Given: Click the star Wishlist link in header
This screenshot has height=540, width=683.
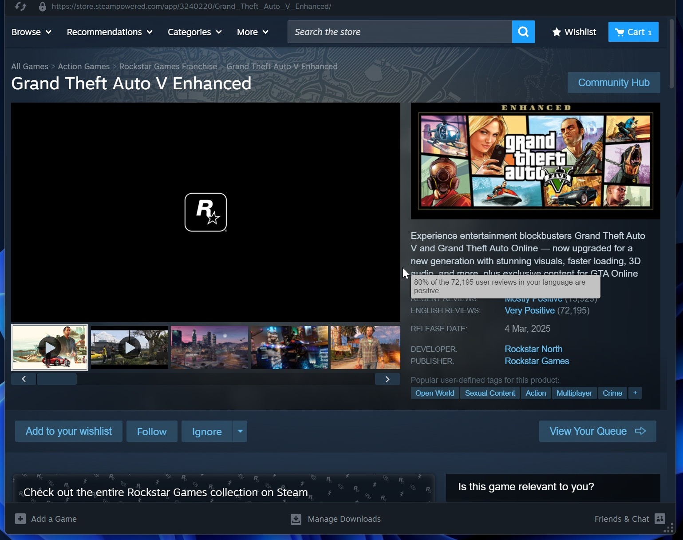Looking at the screenshot, I should pos(574,32).
